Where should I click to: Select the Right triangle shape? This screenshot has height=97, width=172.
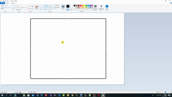click(40, 8)
